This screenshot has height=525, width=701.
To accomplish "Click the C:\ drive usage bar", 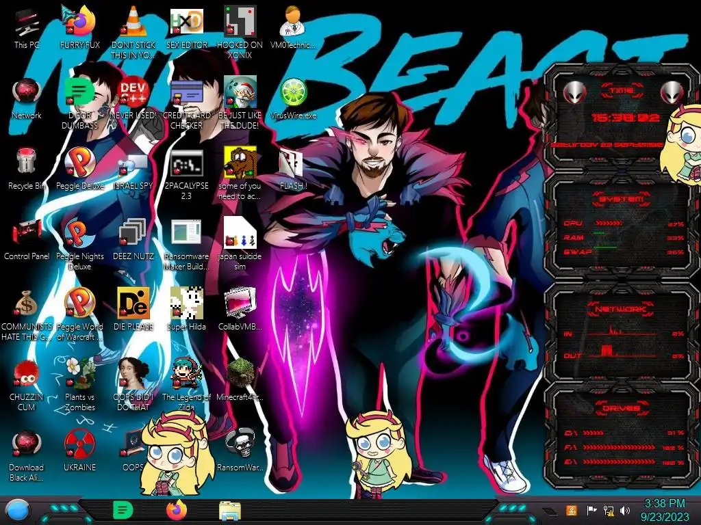I will [594, 433].
